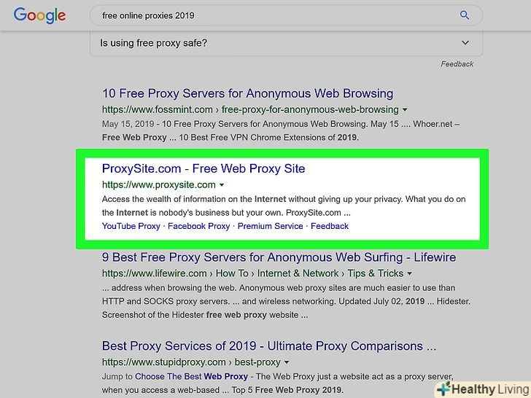Click the https://www.proxysite.com URL
Image resolution: width=531 pixels, height=398 pixels.
pos(159,185)
